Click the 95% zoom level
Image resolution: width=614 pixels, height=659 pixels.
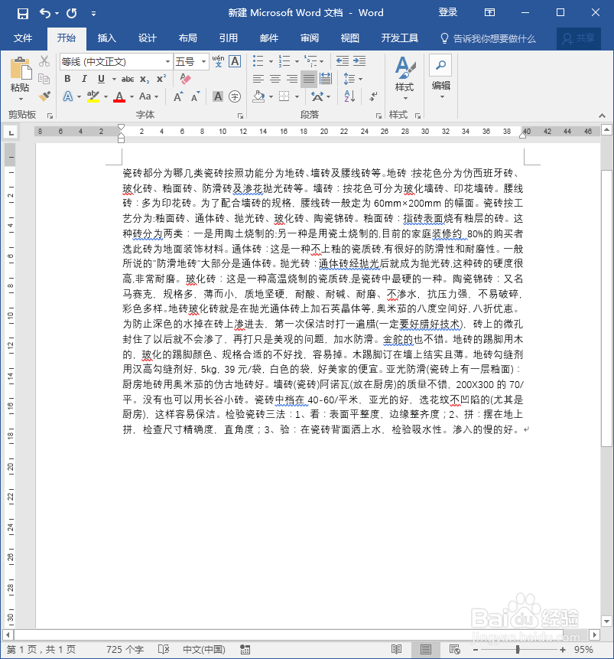coord(583,649)
